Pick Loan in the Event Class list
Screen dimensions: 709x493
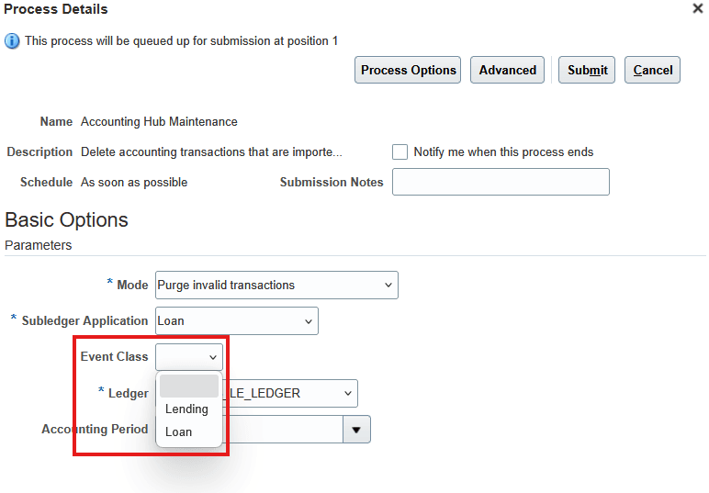pyautogui.click(x=179, y=431)
